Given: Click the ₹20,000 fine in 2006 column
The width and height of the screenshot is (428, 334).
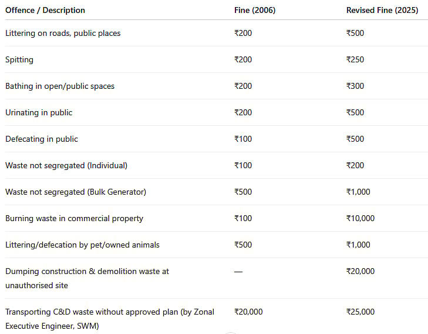Looking at the screenshot, I should 248,312.
